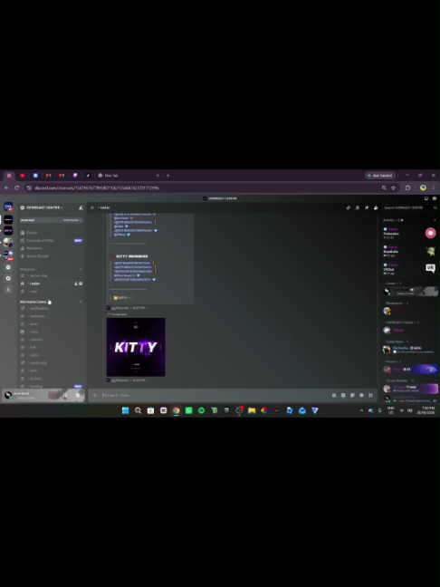The width and height of the screenshot is (440, 587).
Task: Open roster channel settings gear icon
Action: click(81, 284)
